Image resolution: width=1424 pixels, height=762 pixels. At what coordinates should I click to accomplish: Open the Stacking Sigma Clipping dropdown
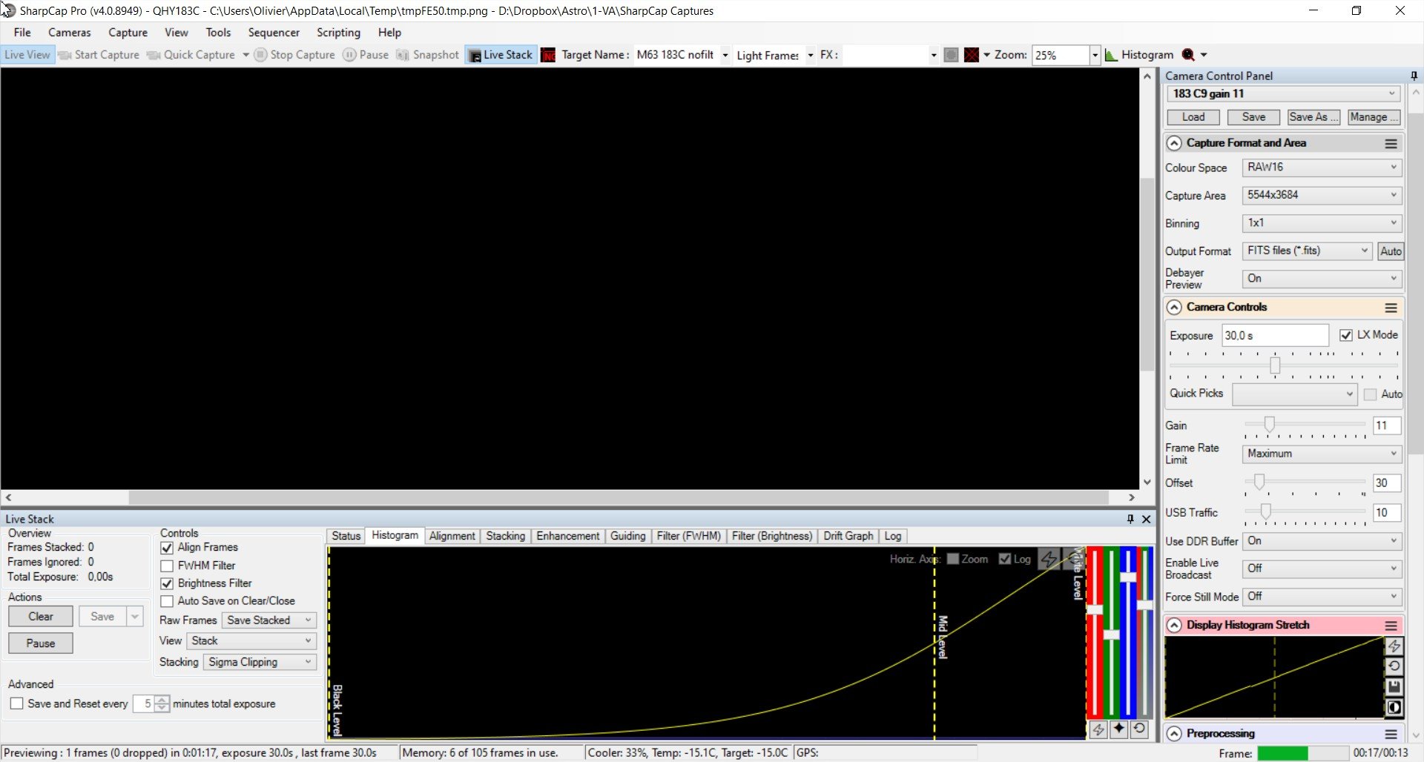click(x=260, y=662)
